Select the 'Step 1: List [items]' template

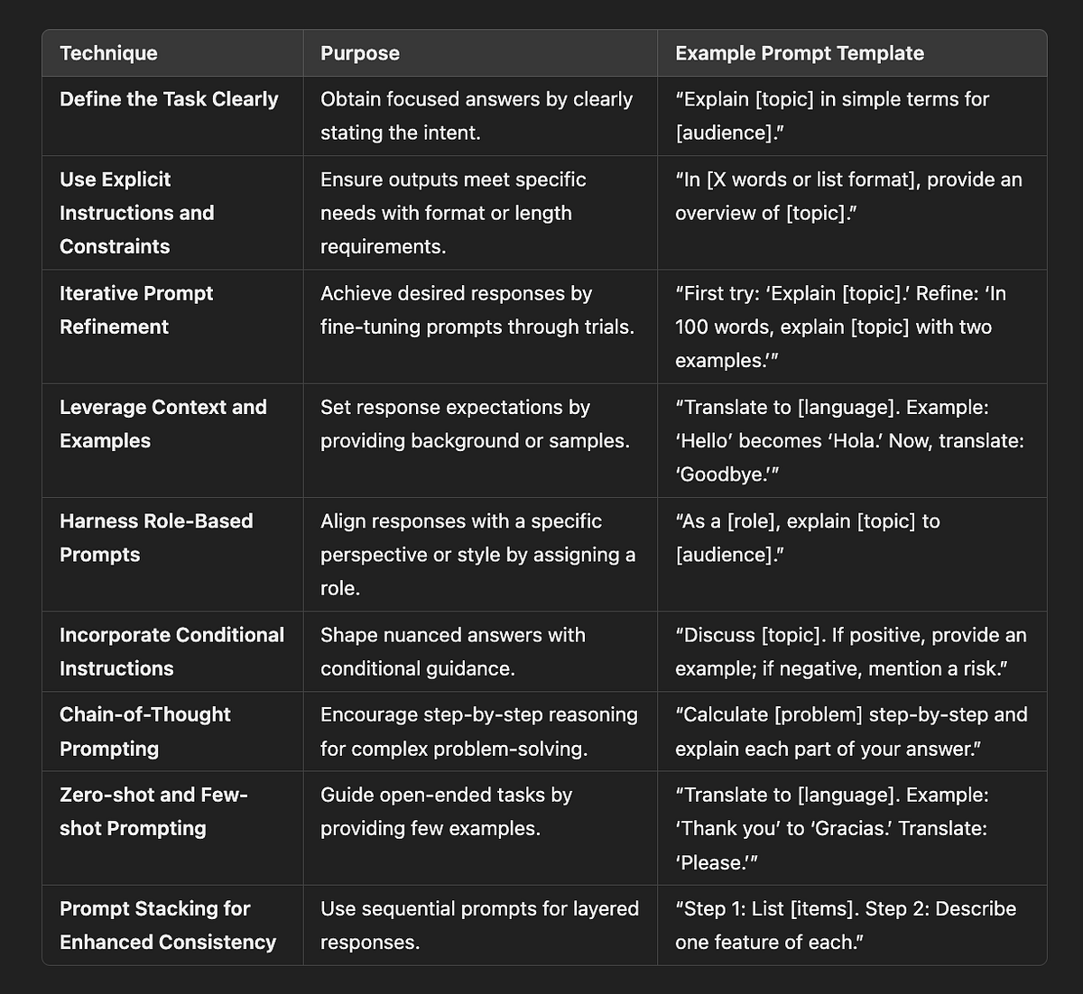846,925
